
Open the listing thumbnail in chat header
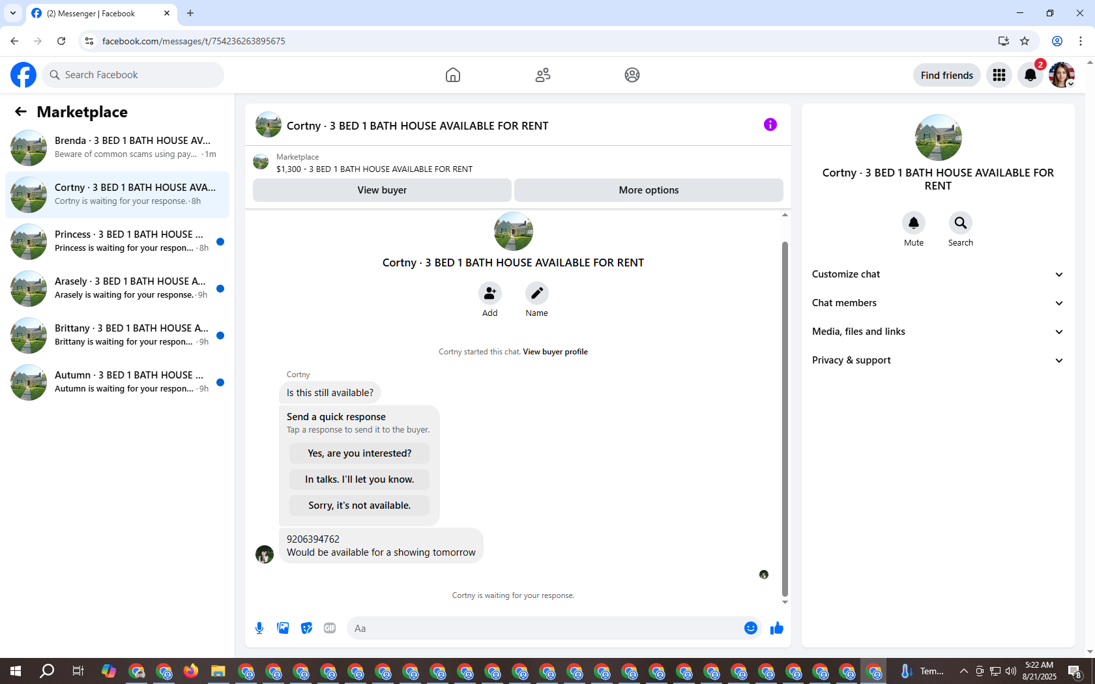click(x=269, y=124)
